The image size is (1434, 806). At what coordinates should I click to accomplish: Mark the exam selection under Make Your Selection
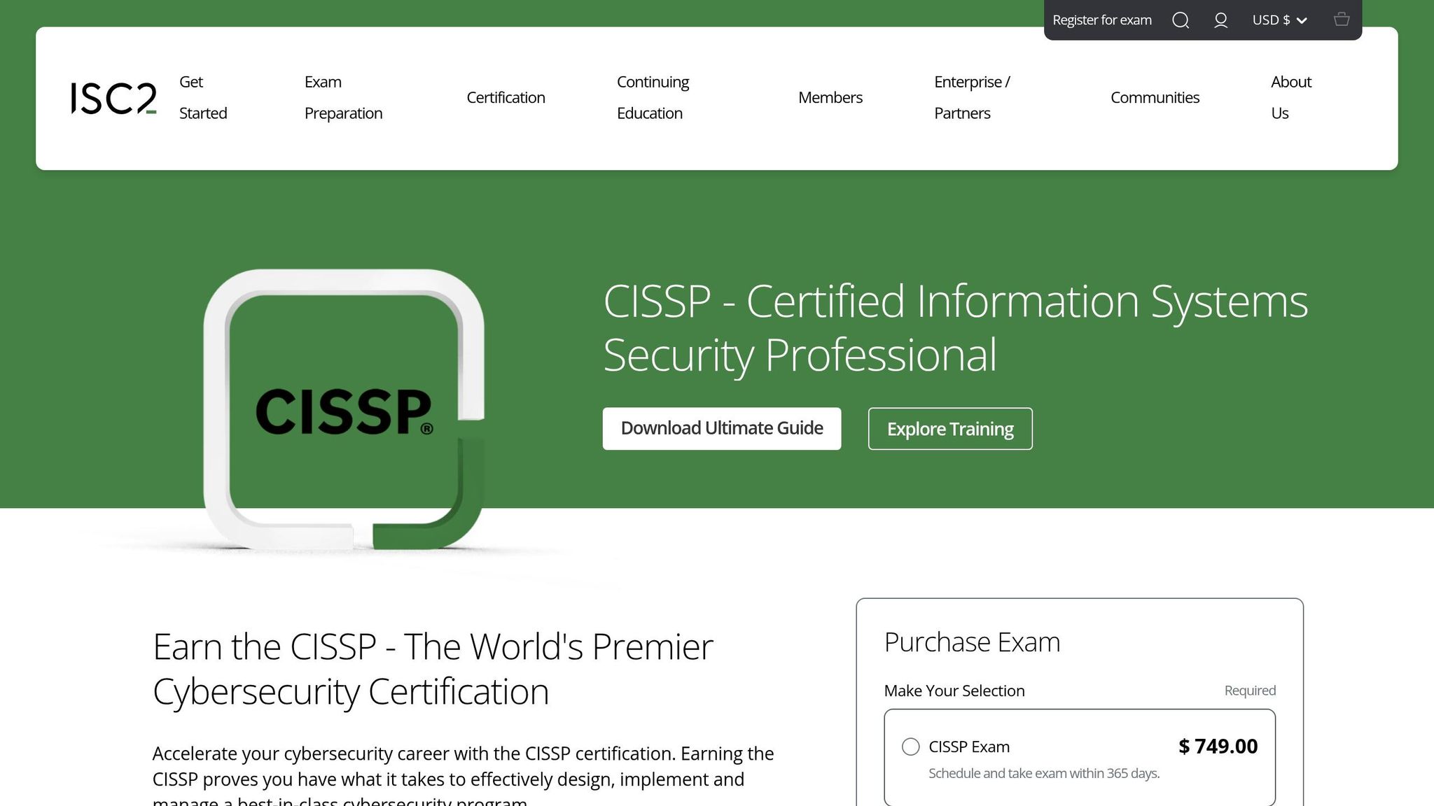point(911,747)
